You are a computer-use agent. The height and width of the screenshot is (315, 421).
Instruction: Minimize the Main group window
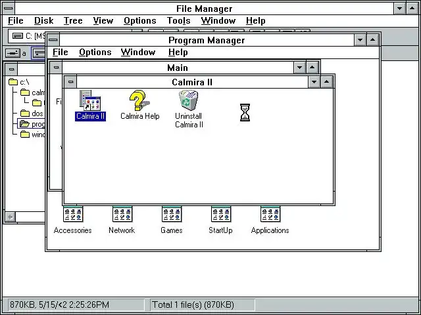300,68
